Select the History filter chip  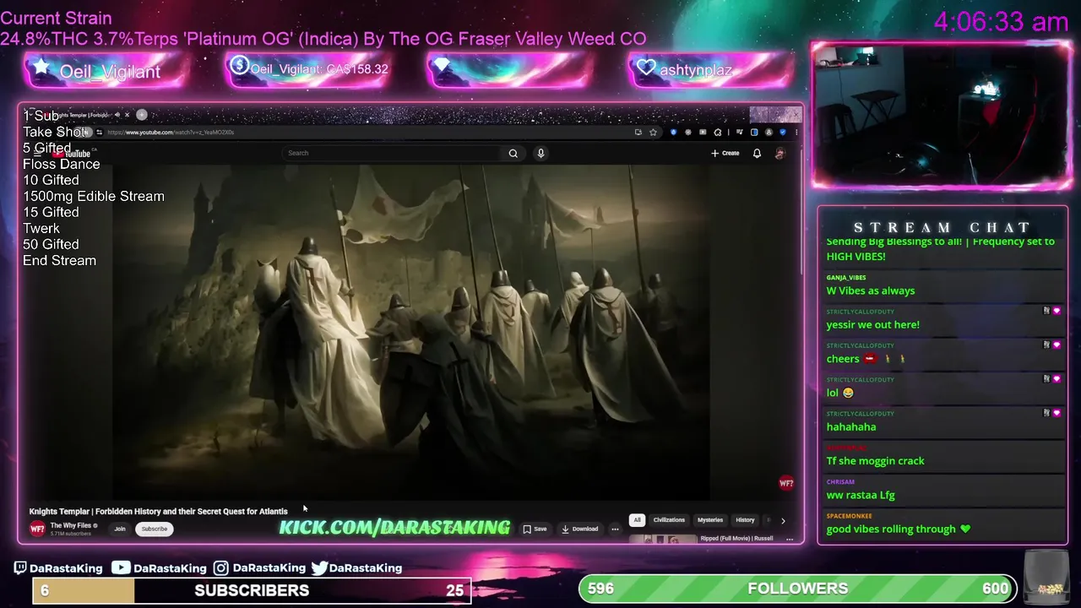point(745,520)
